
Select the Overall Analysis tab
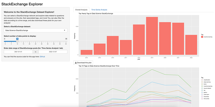click(81, 10)
